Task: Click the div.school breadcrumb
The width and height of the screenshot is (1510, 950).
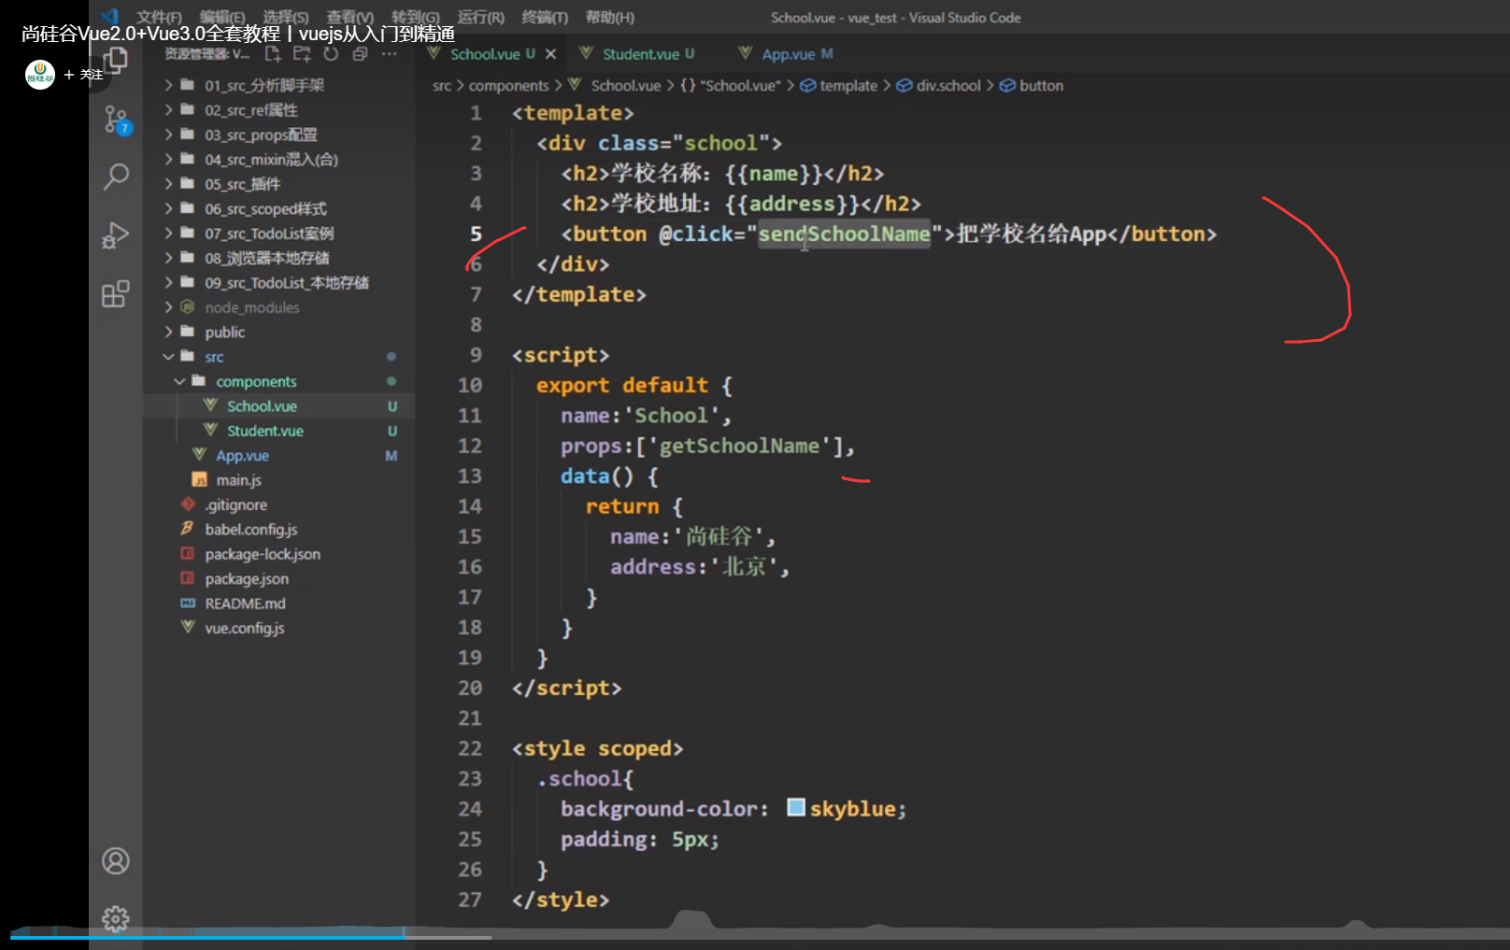Action: [947, 86]
